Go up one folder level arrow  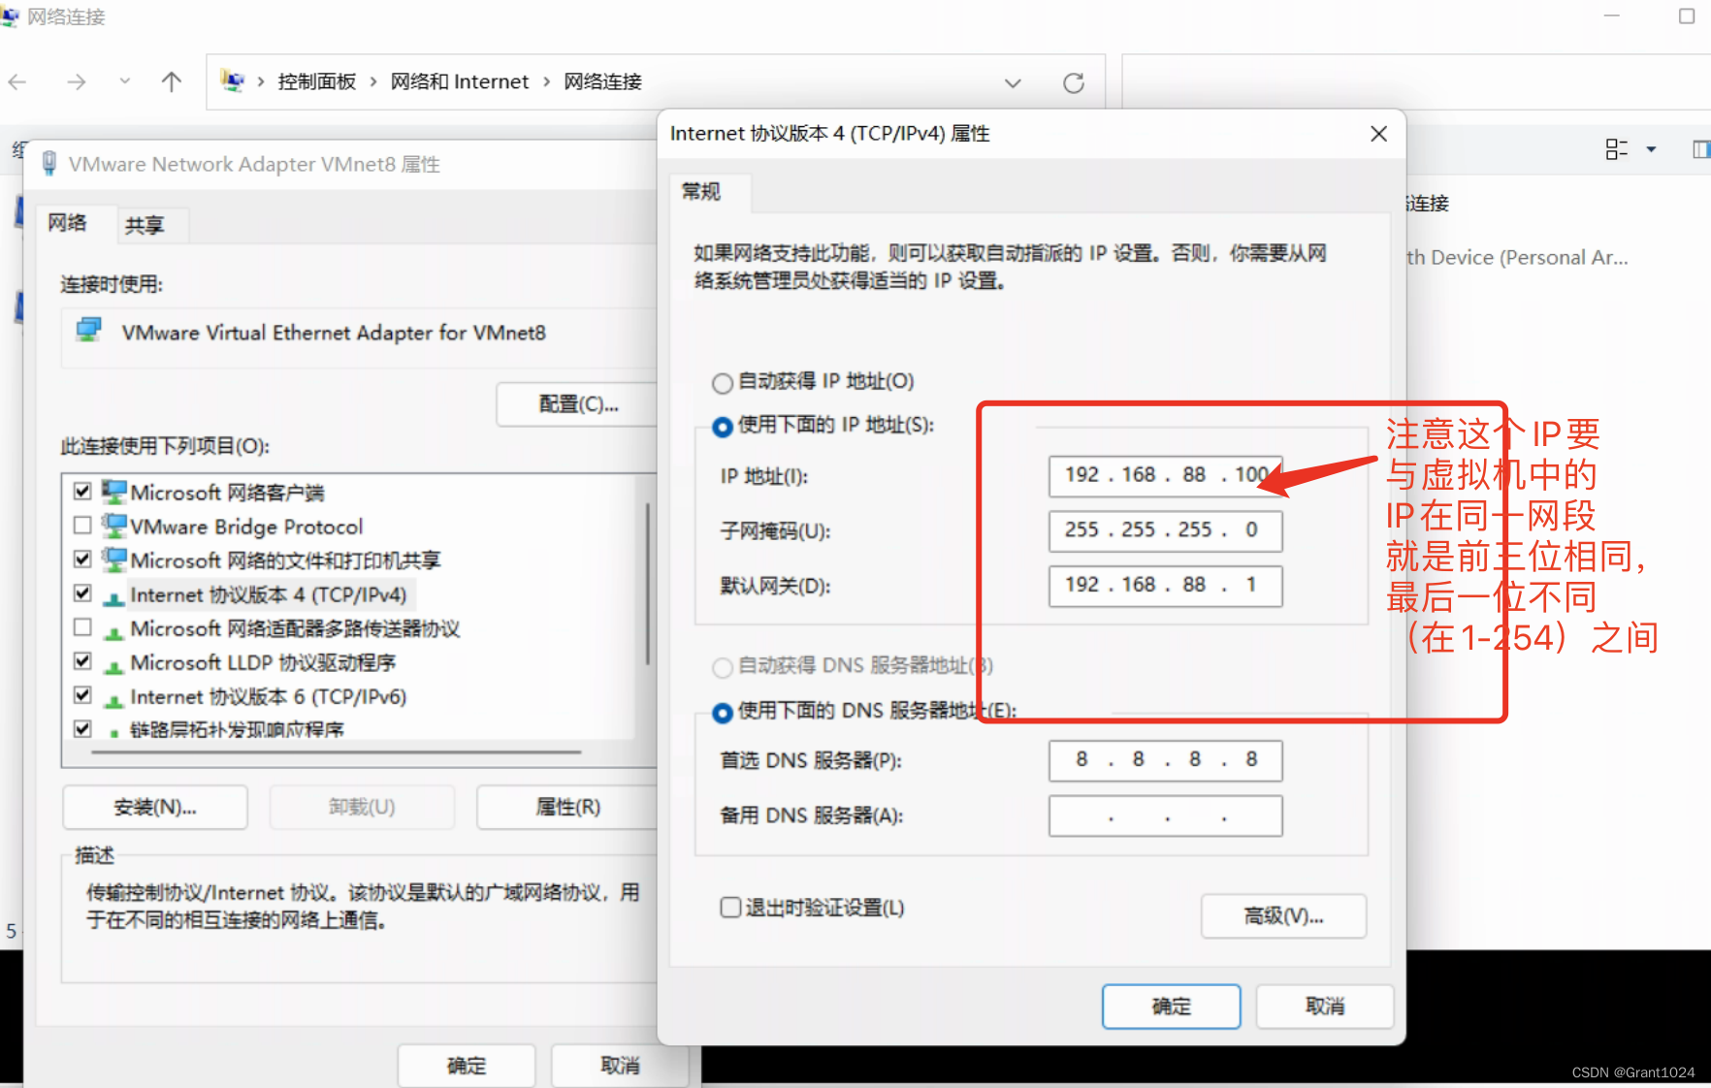tap(172, 81)
